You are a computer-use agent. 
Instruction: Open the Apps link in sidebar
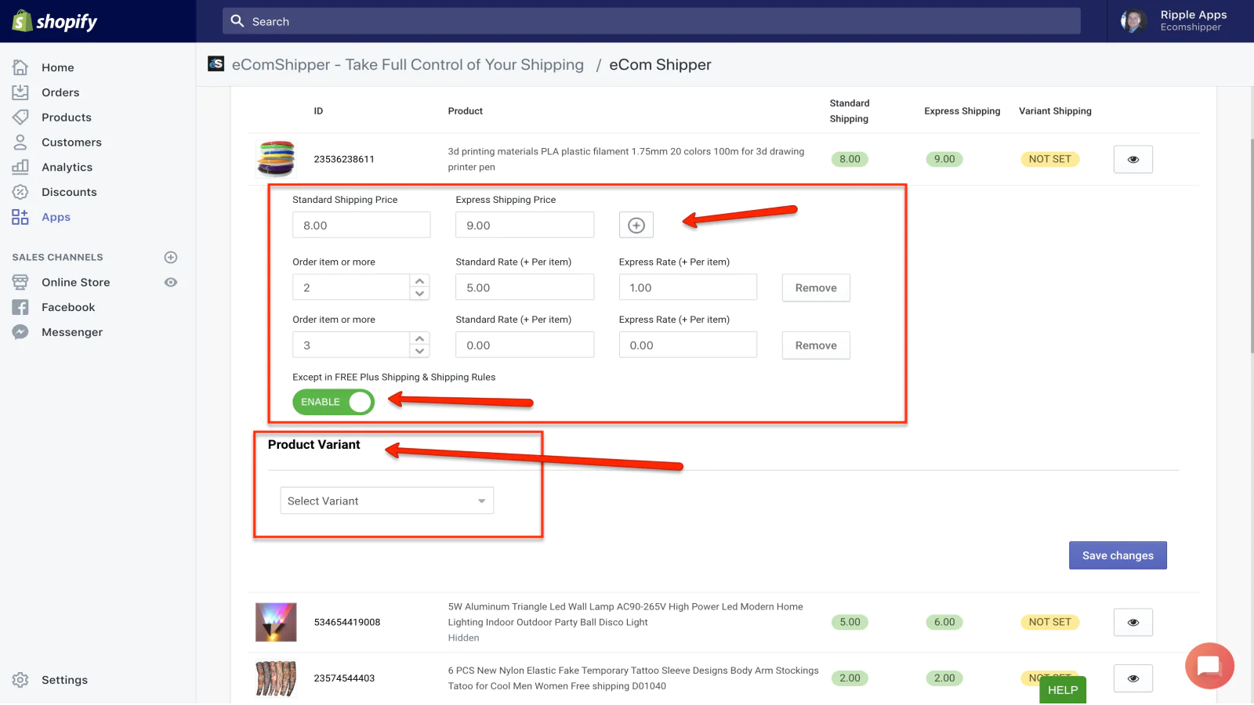point(56,217)
